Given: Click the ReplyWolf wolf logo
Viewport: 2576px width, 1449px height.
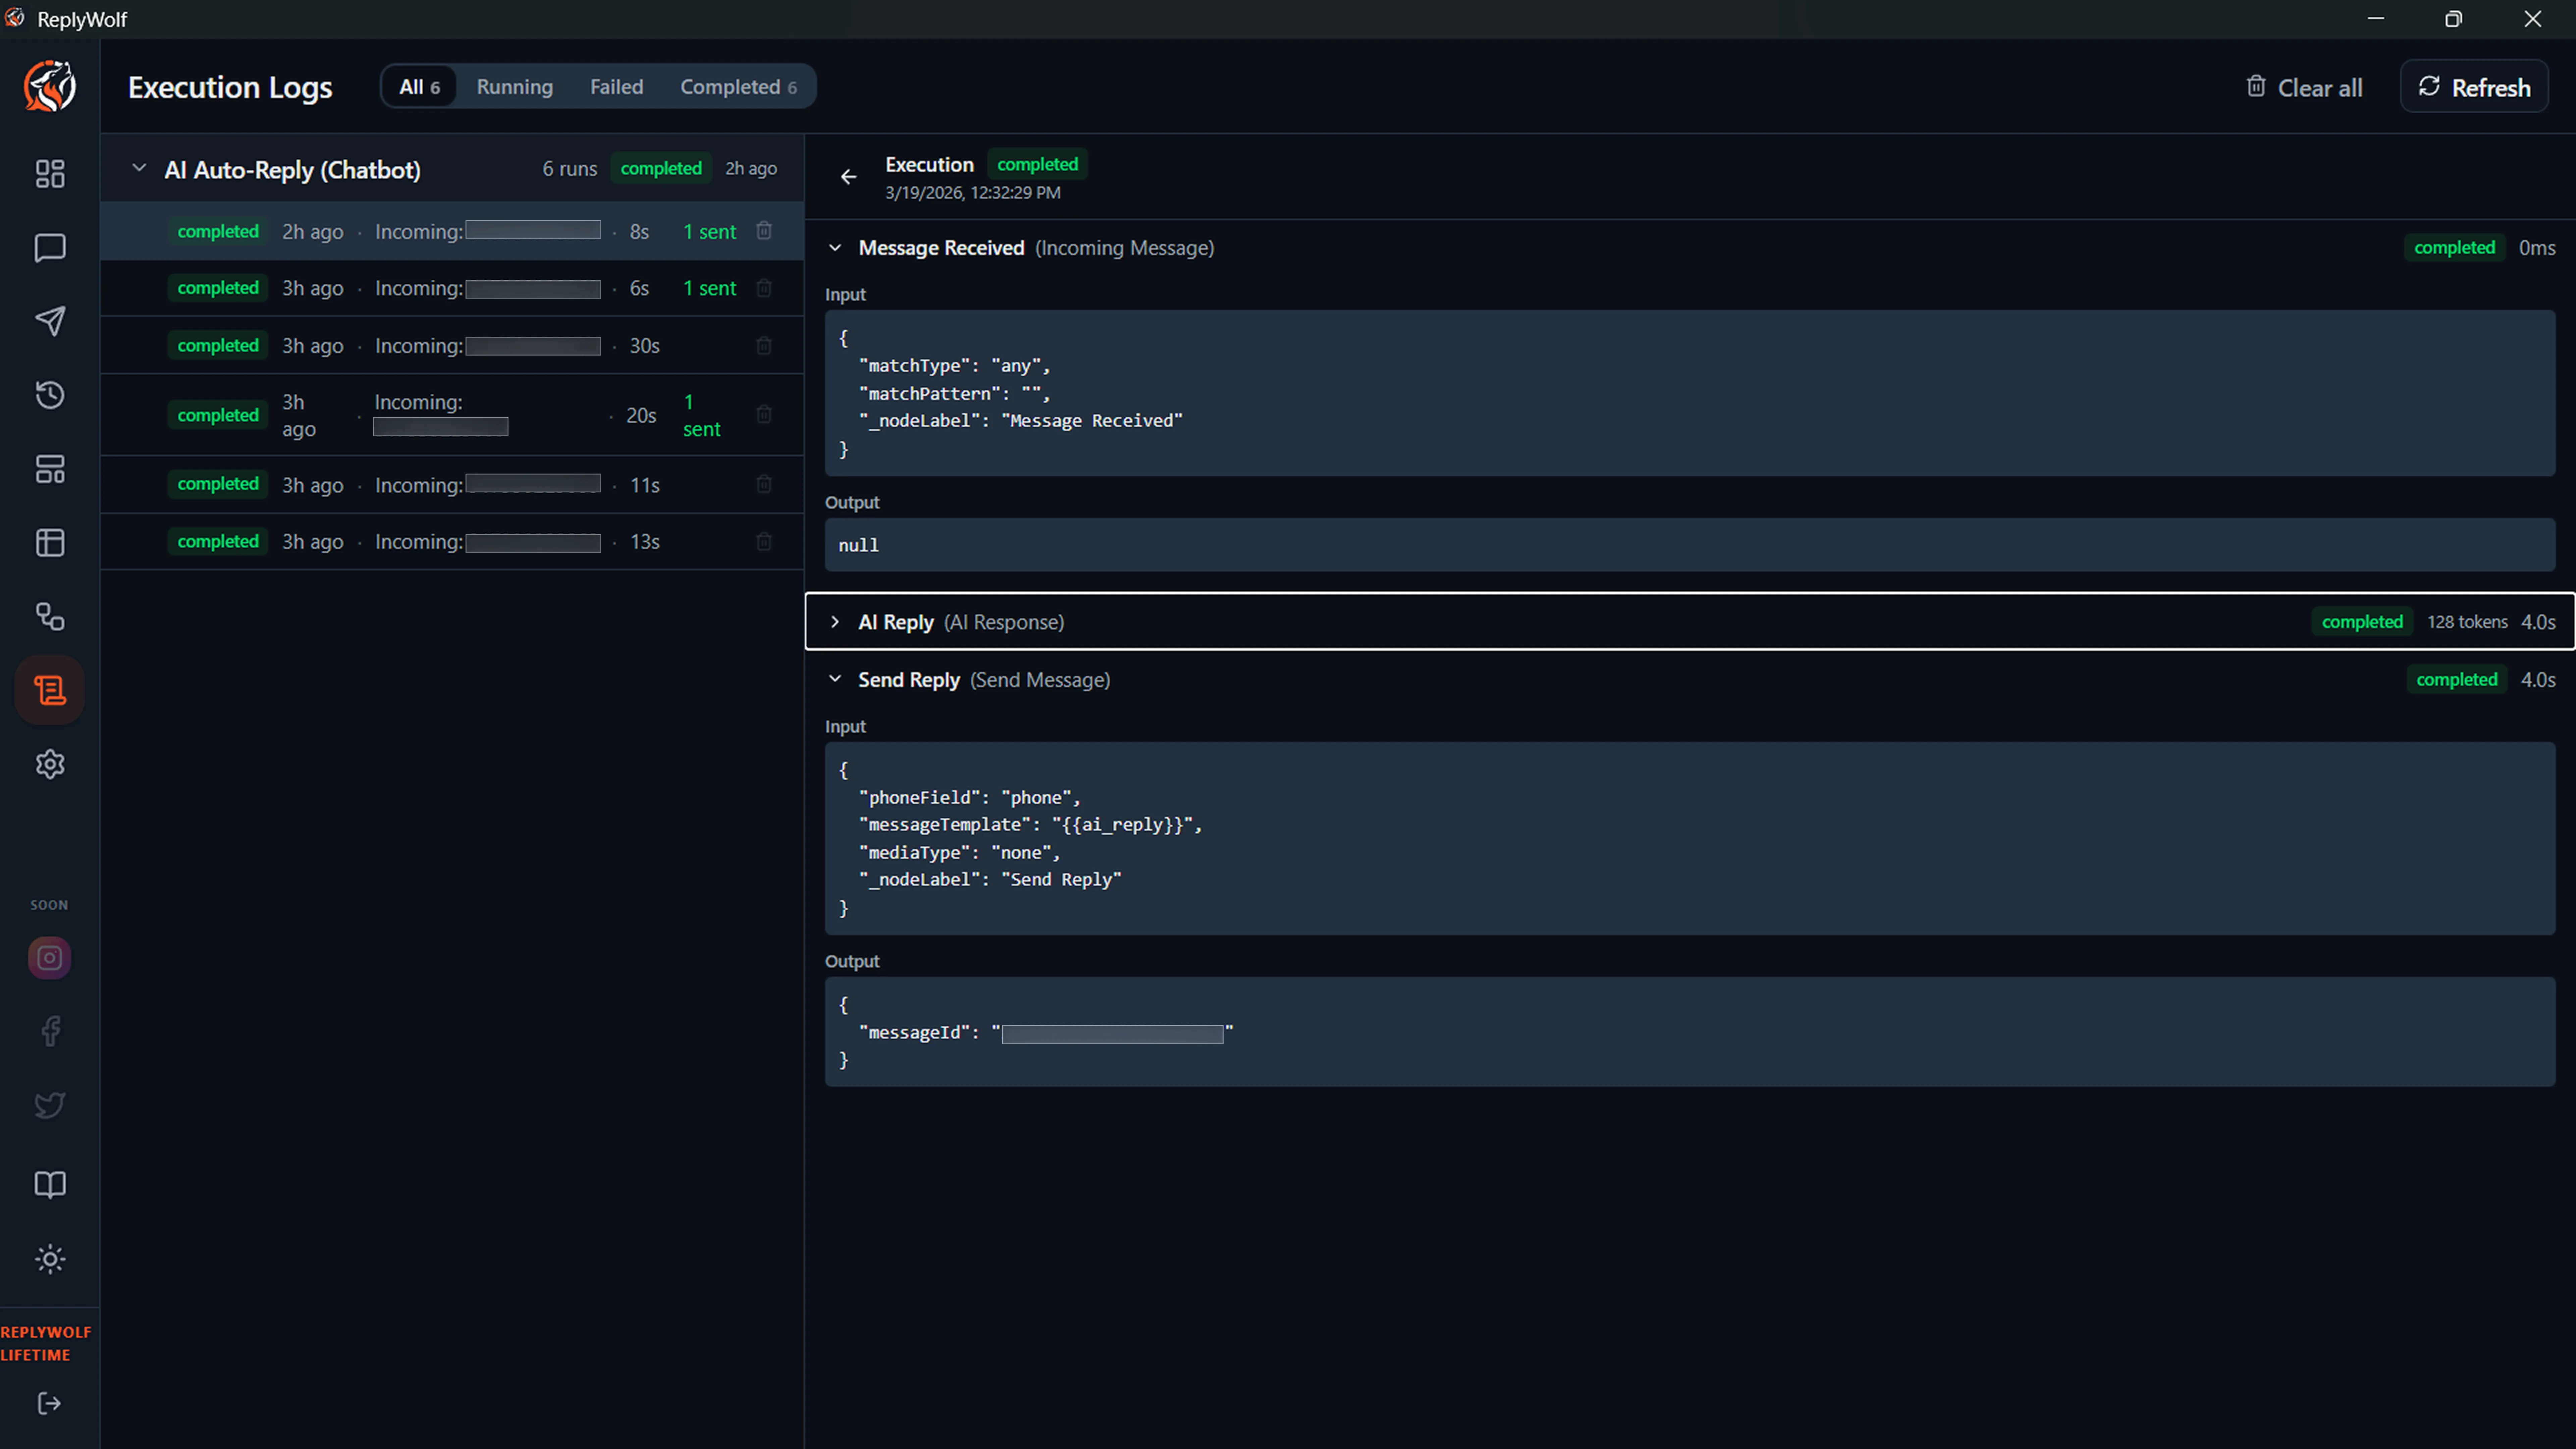Looking at the screenshot, I should click(x=50, y=86).
